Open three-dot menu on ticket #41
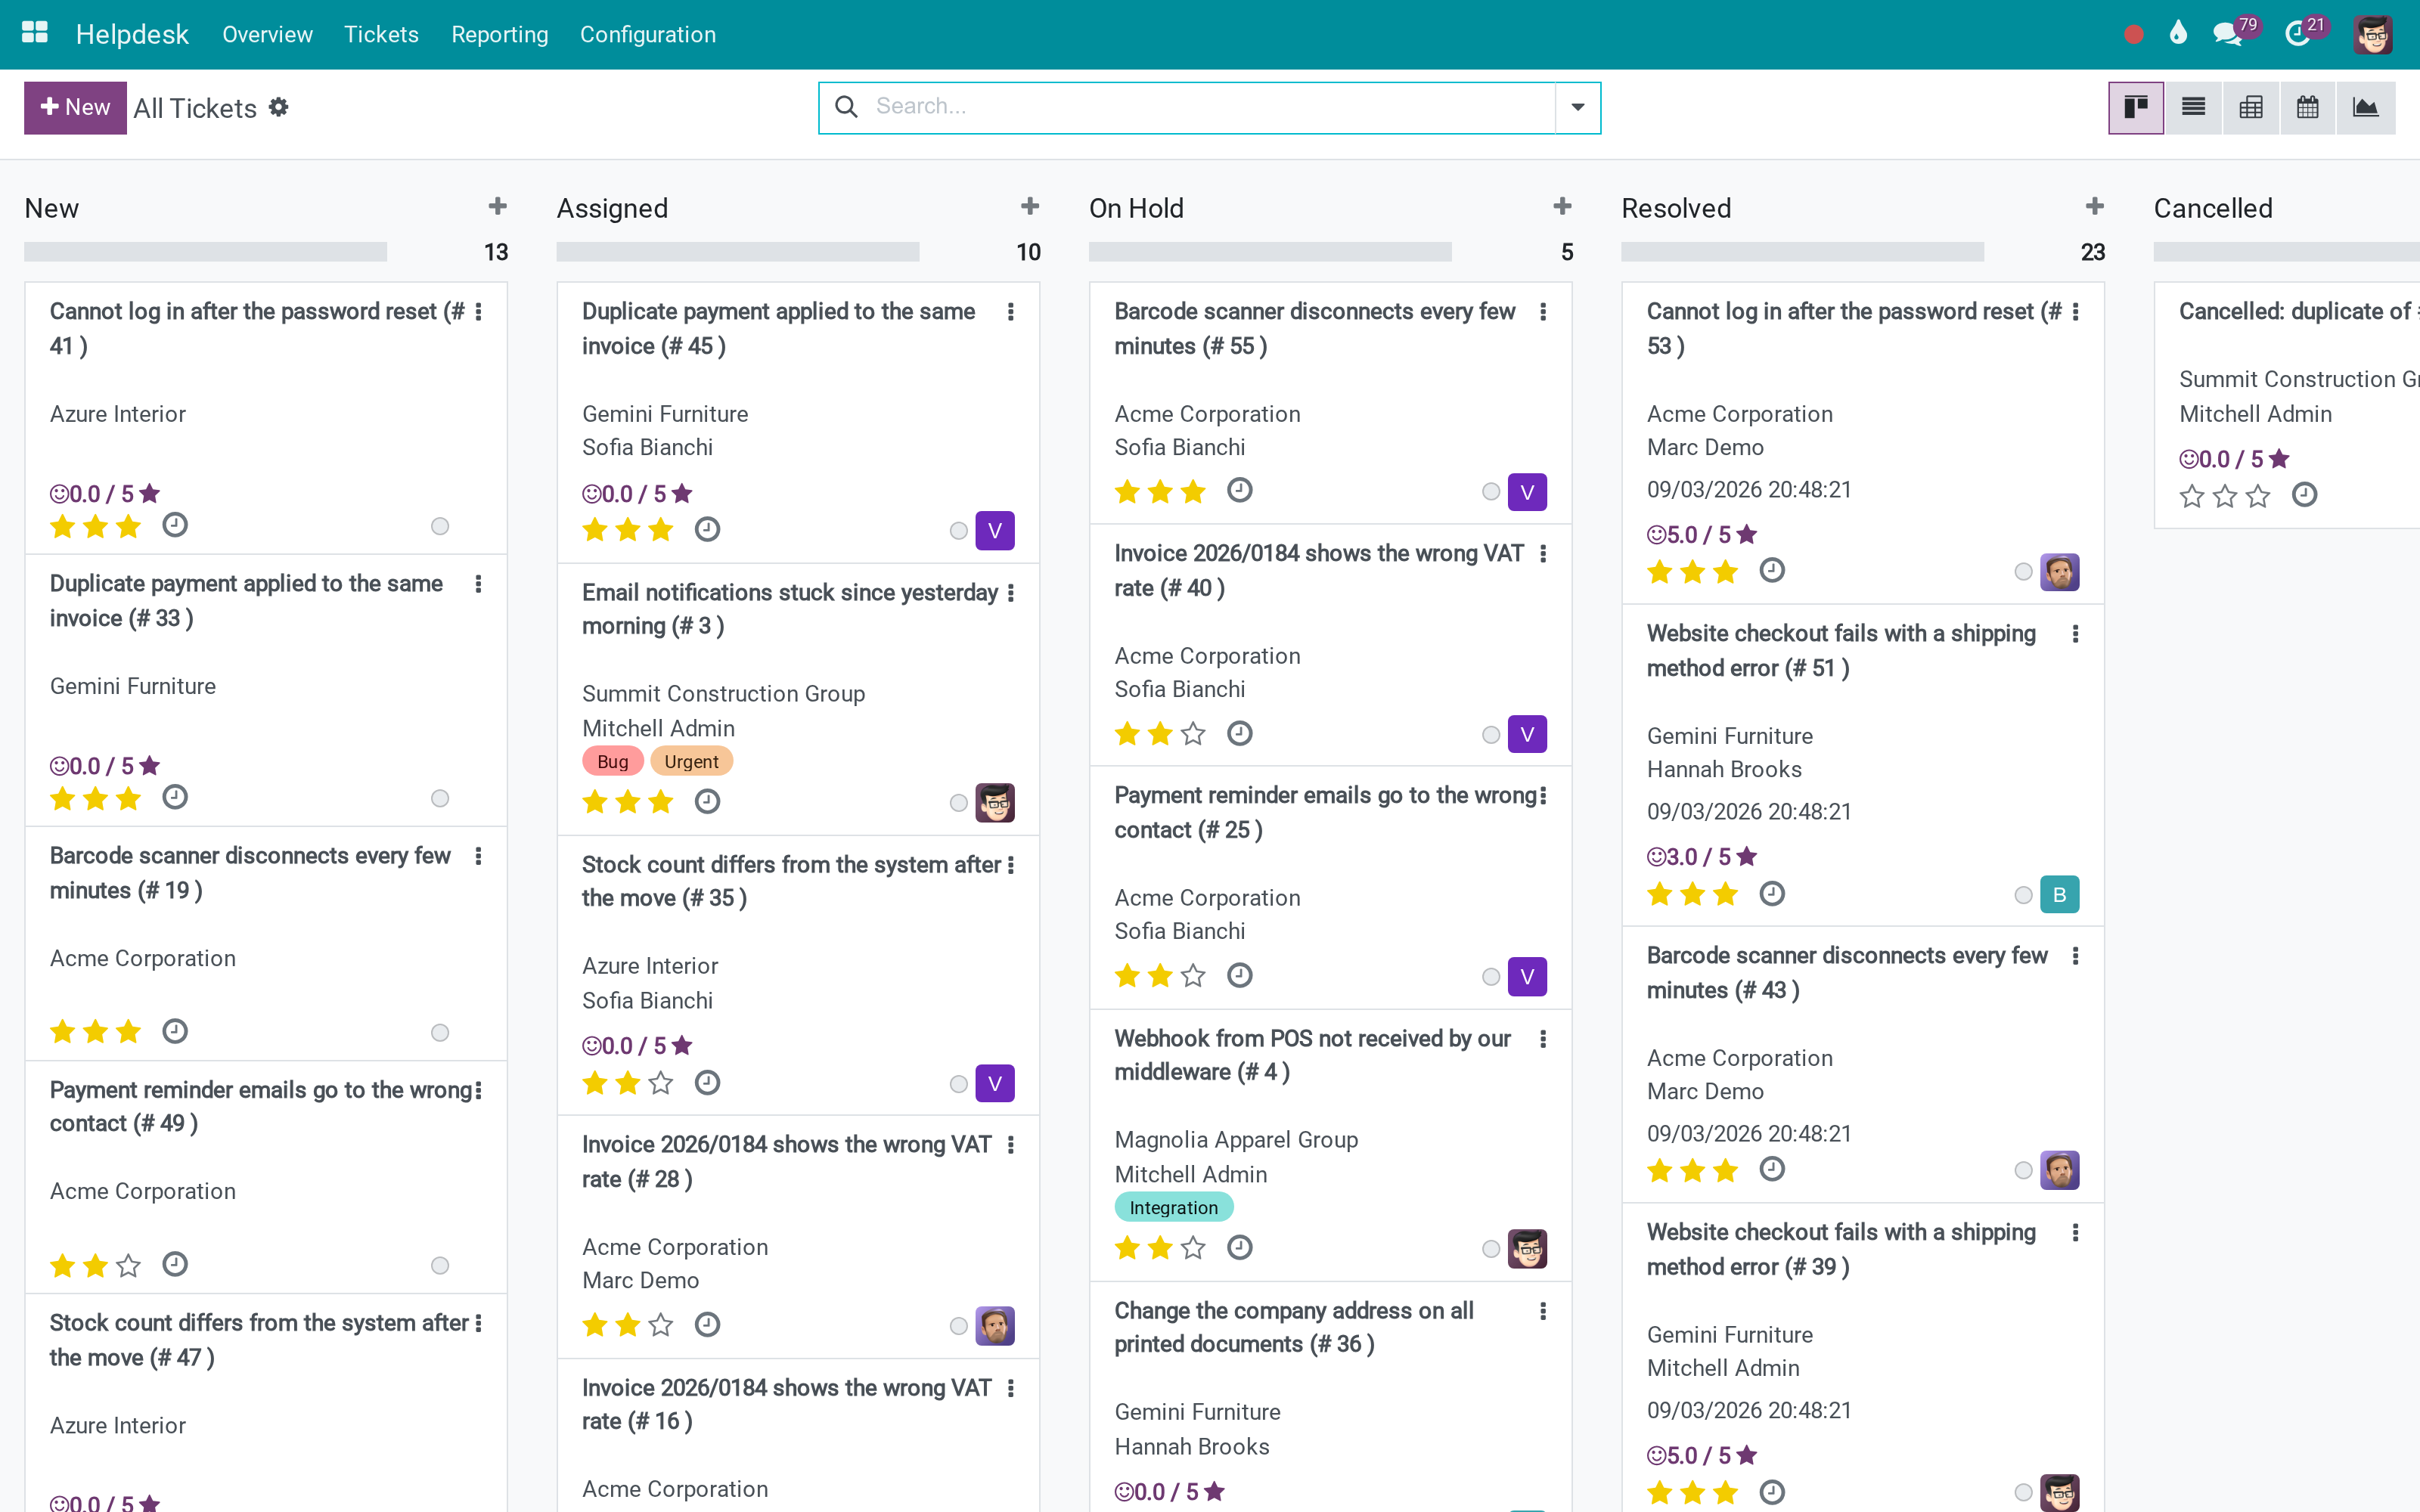The width and height of the screenshot is (2420, 1512). click(x=479, y=312)
